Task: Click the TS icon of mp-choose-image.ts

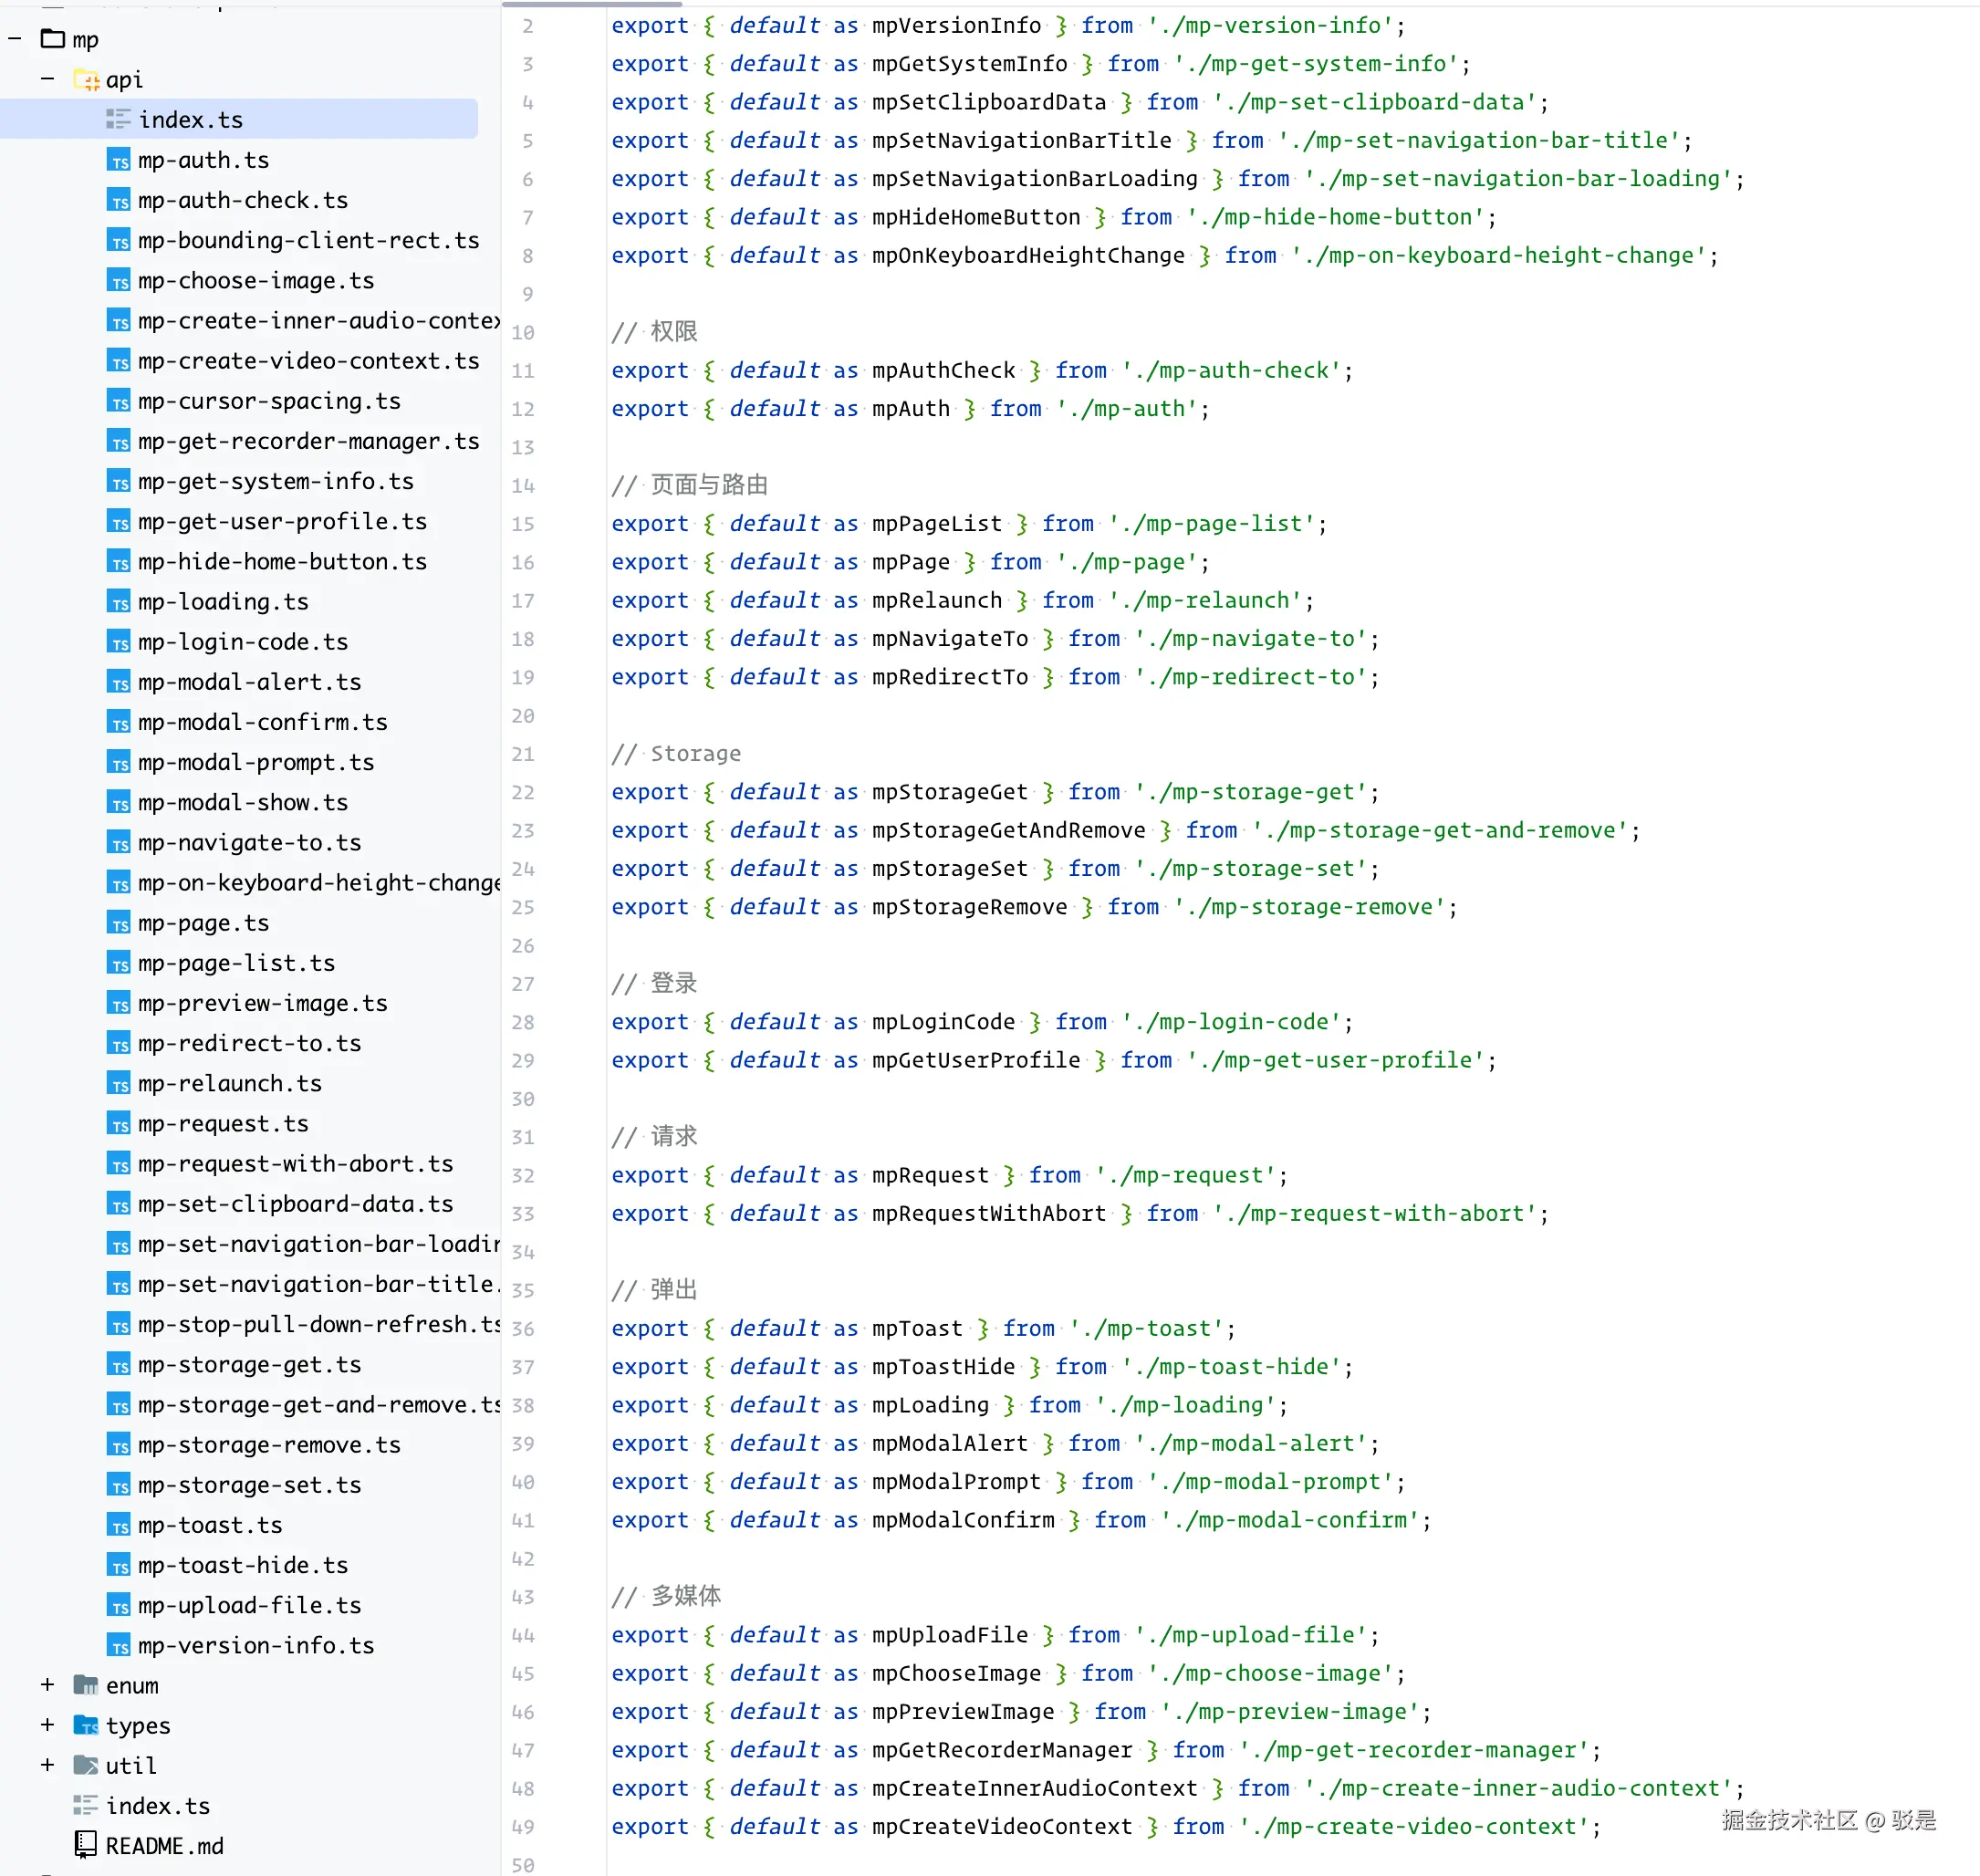Action: coord(119,281)
